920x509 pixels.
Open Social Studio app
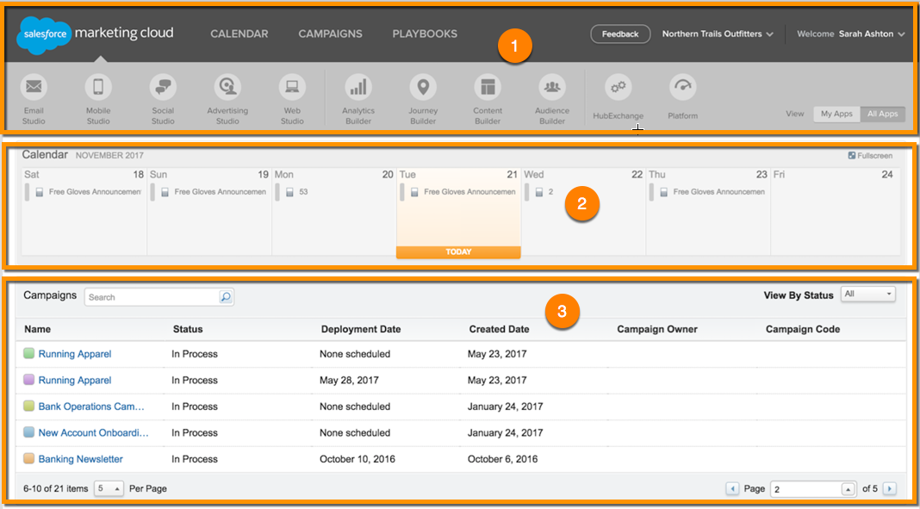click(163, 99)
